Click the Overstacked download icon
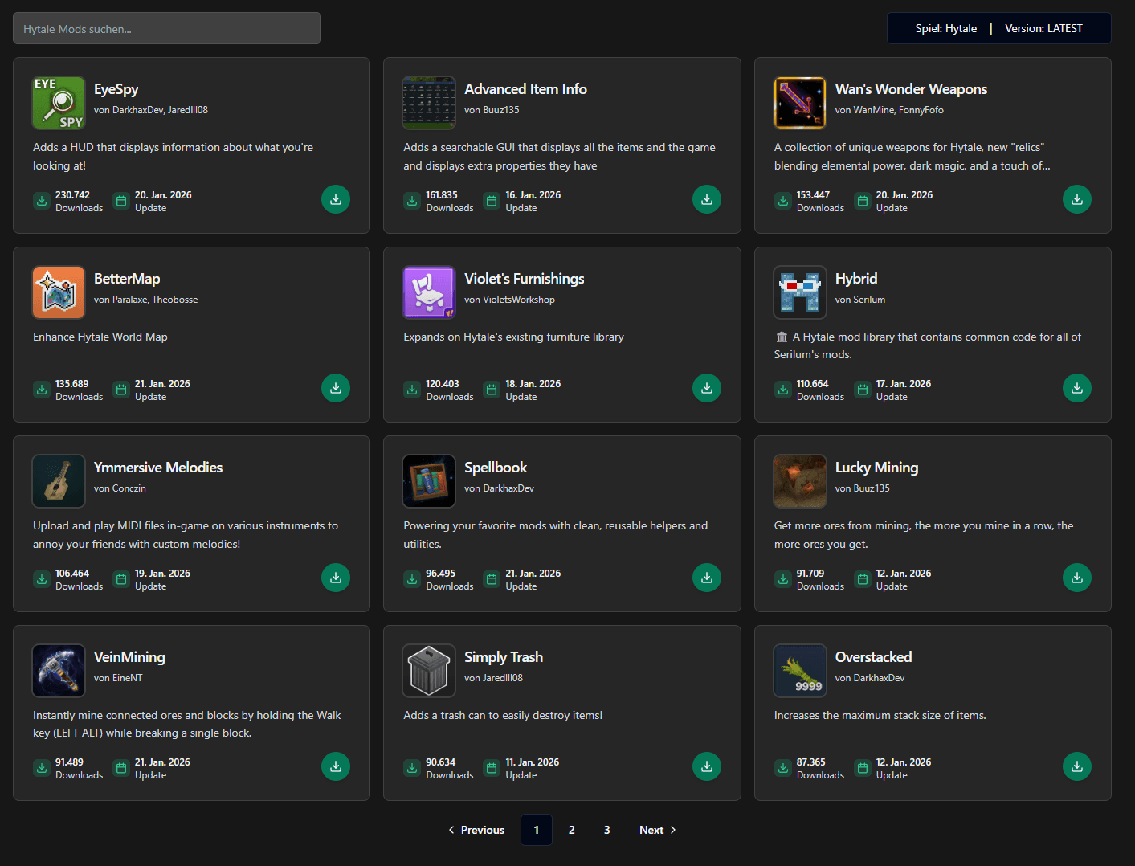The image size is (1135, 866). coord(1076,766)
